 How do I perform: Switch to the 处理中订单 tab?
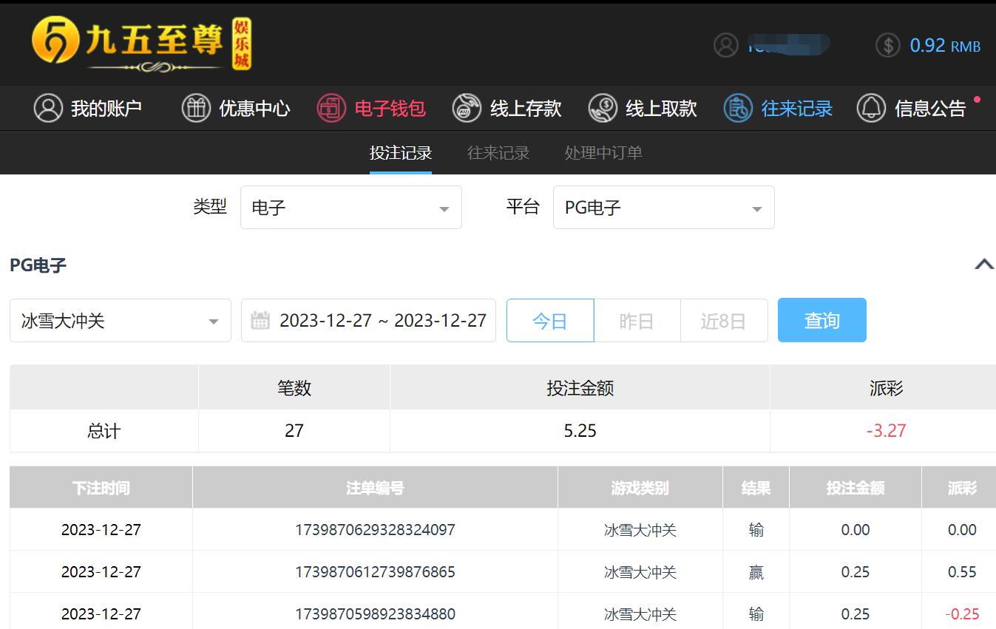603,153
